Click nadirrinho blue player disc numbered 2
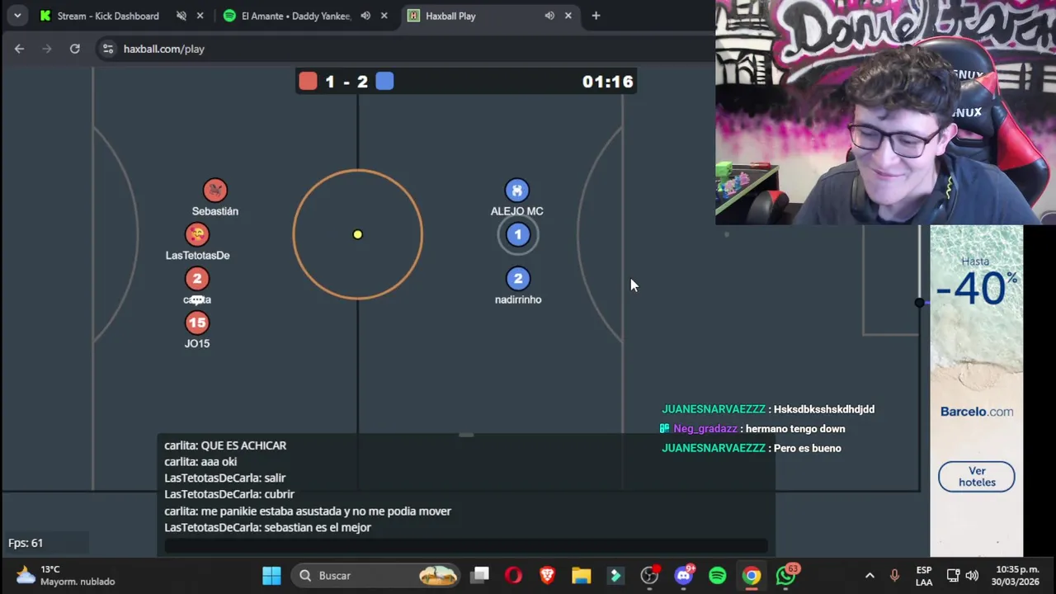Image resolution: width=1056 pixels, height=594 pixels. (518, 279)
